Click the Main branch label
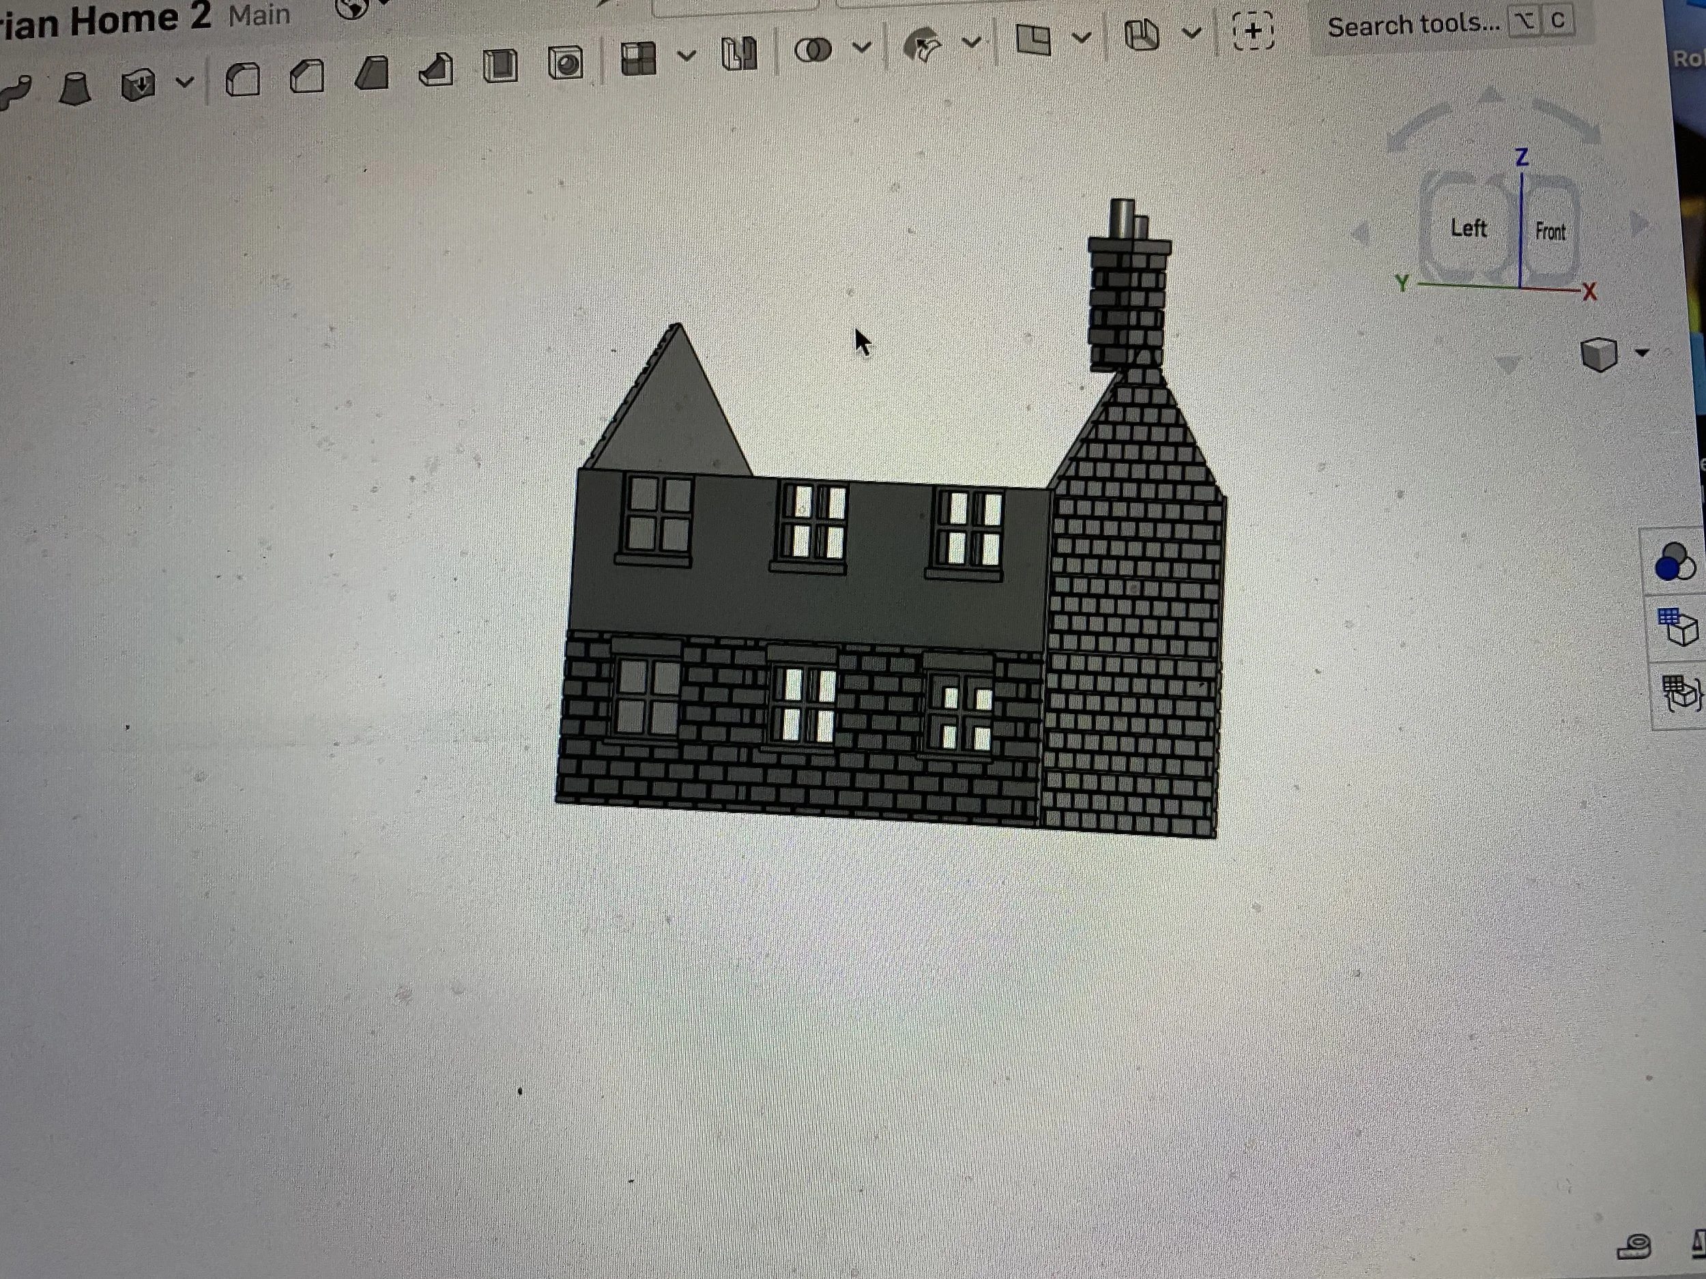The image size is (1706, 1279). pos(260,14)
